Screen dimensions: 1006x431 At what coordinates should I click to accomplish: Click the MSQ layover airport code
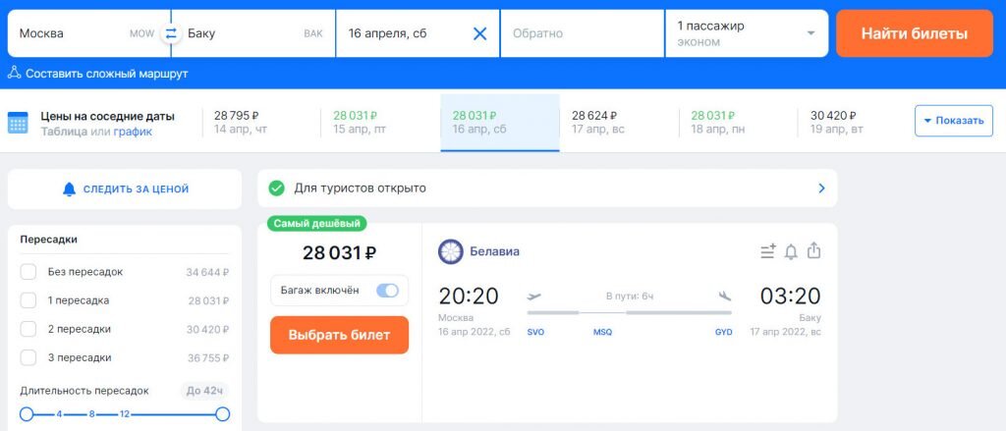602,332
